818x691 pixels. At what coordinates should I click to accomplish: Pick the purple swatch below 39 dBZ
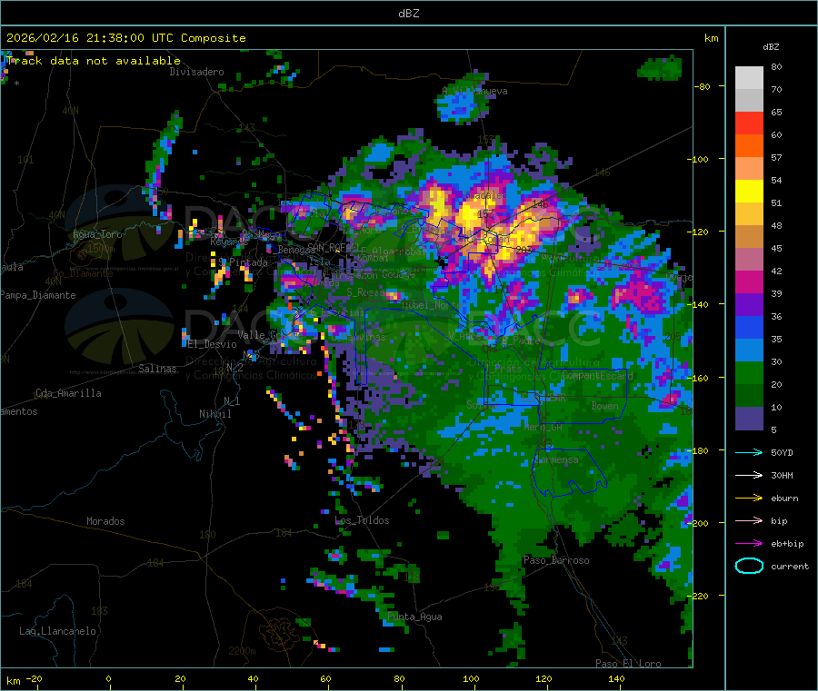[749, 305]
